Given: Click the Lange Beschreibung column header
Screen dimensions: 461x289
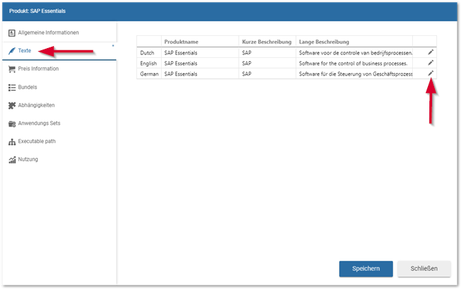Looking at the screenshot, I should 354,42.
